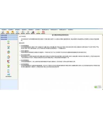Click the hammer and tools toolbar icon
Screen dimensions: 103x119
pyautogui.click(x=28, y=32)
